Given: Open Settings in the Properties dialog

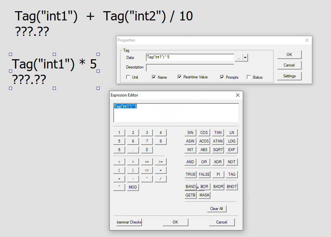Looking at the screenshot, I should [289, 76].
